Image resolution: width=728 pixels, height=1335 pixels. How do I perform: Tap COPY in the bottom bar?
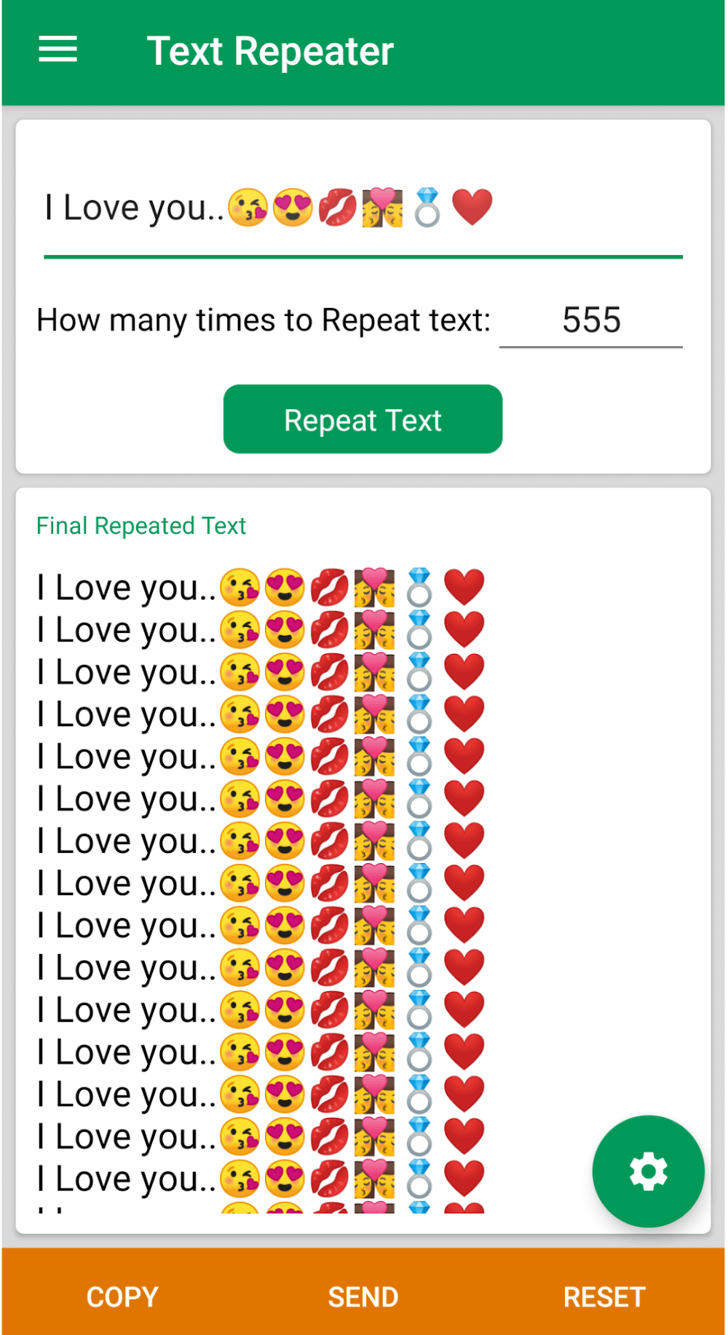[122, 1296]
